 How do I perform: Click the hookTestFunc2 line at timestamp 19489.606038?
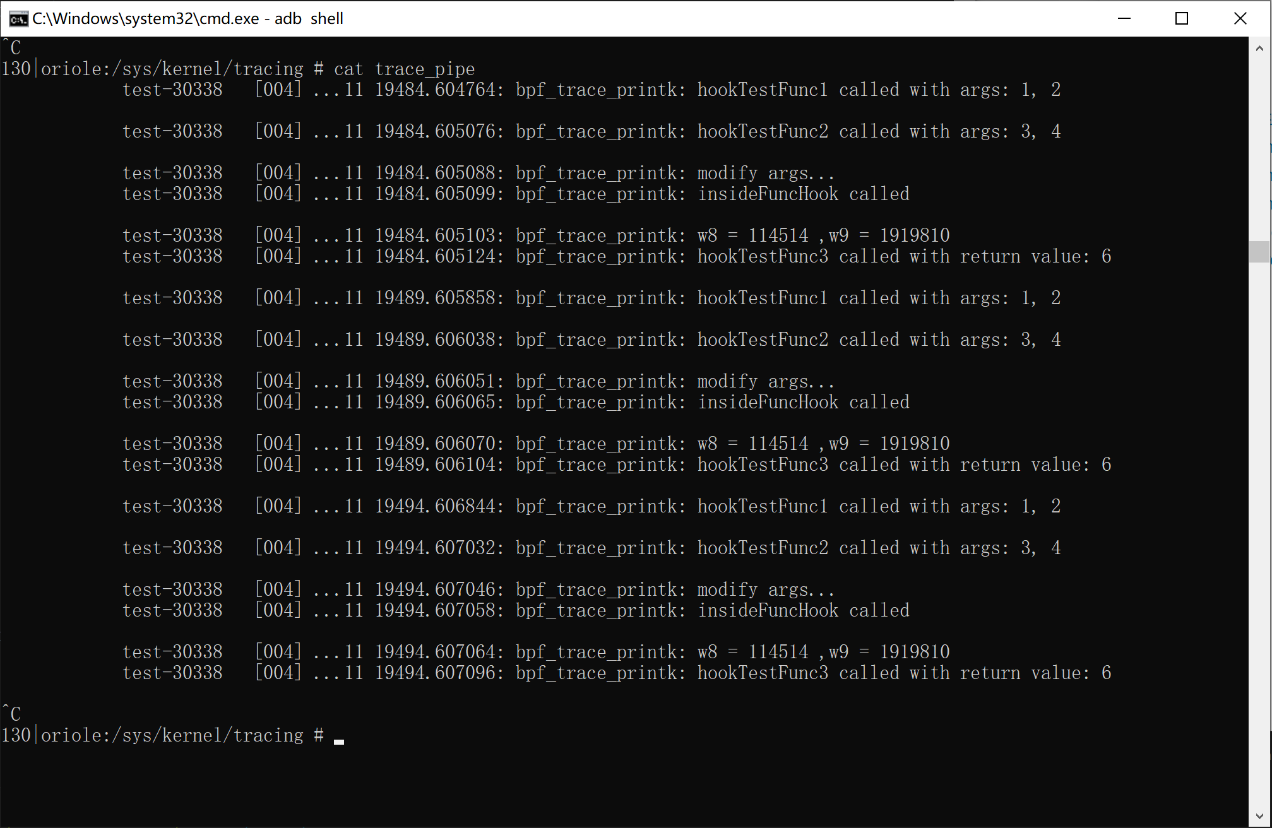(x=591, y=340)
